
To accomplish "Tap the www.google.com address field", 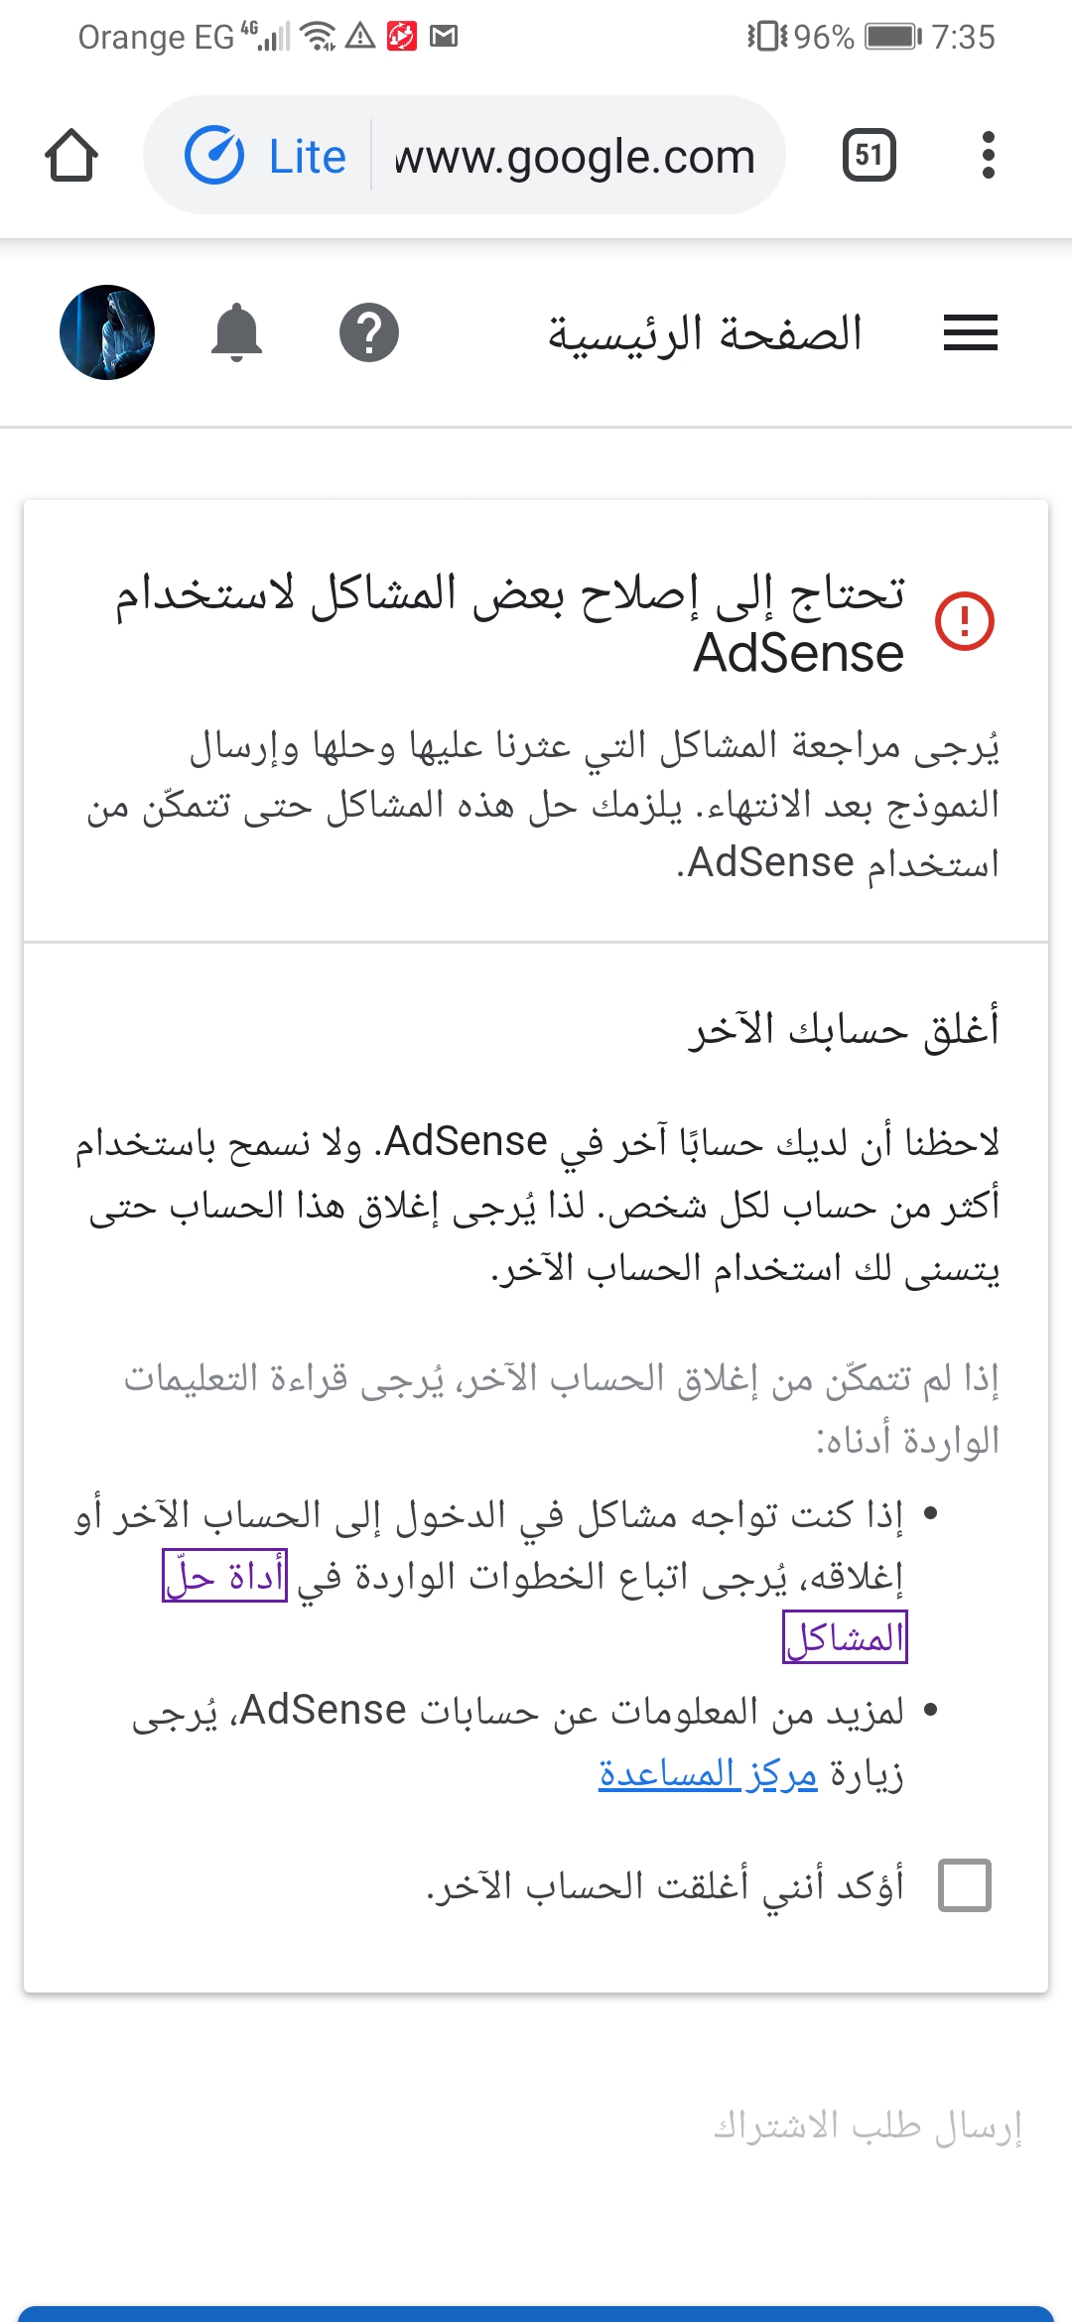I will point(576,156).
